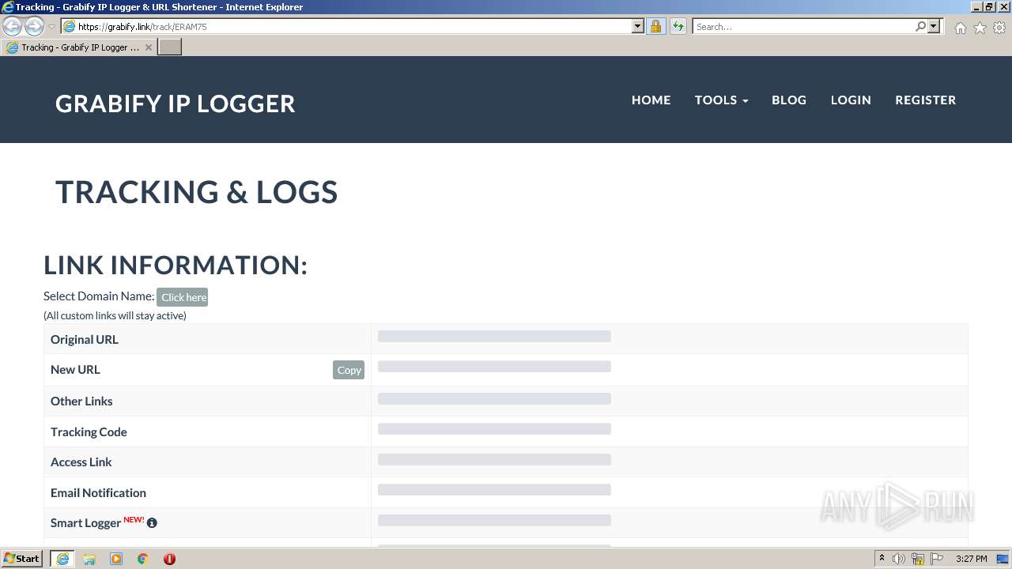
Task: Go to HOME in the navigation bar
Action: pos(651,100)
